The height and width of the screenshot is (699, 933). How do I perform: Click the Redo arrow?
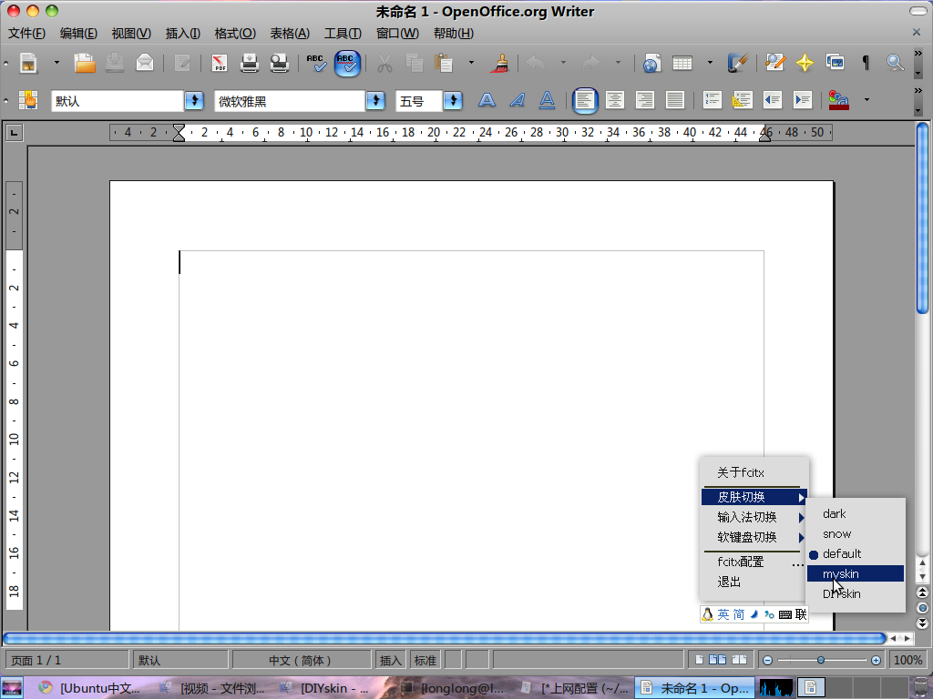590,63
